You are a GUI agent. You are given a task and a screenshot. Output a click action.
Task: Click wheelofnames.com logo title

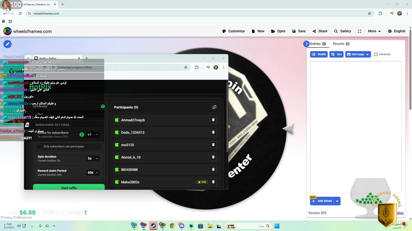27,31
